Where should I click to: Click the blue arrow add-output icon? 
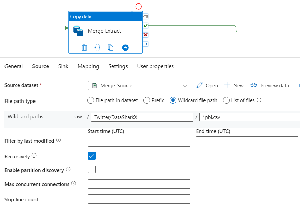pyautogui.click(x=125, y=47)
